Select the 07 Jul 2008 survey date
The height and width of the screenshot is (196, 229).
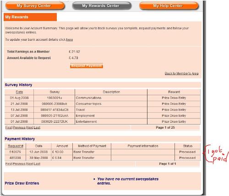pyautogui.click(x=19, y=116)
